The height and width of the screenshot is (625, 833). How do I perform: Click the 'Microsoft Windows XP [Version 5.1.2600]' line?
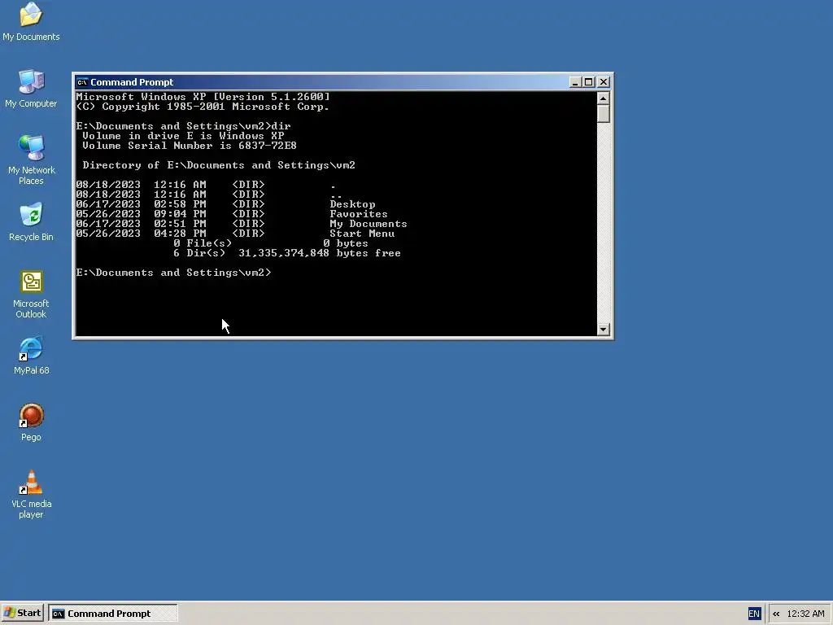[x=203, y=97]
